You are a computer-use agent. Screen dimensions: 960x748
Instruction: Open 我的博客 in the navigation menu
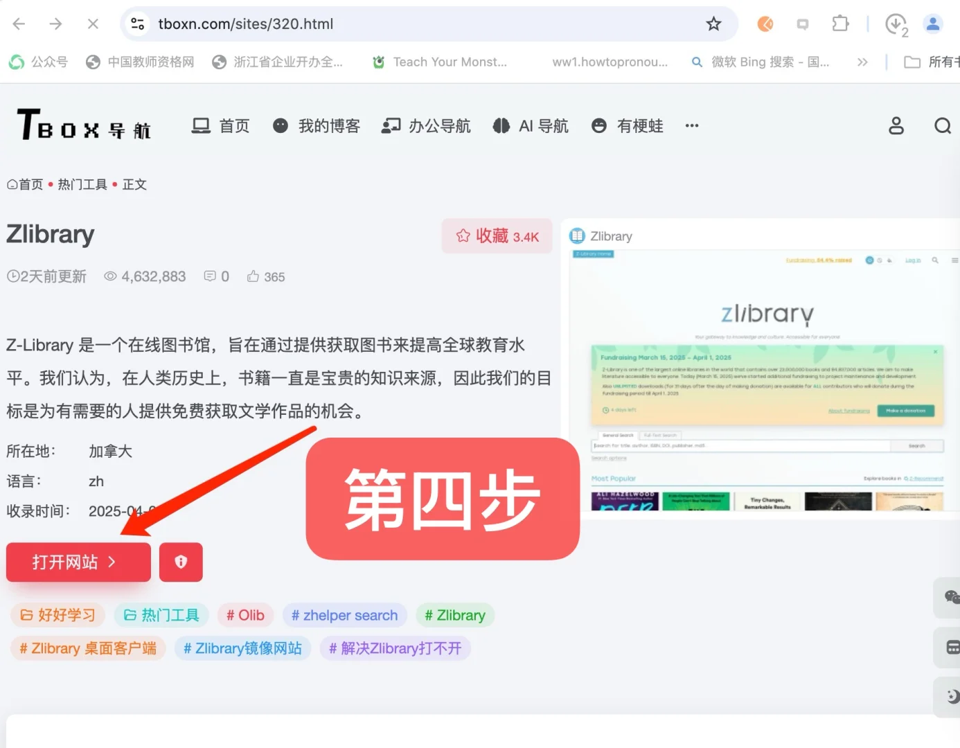point(317,126)
